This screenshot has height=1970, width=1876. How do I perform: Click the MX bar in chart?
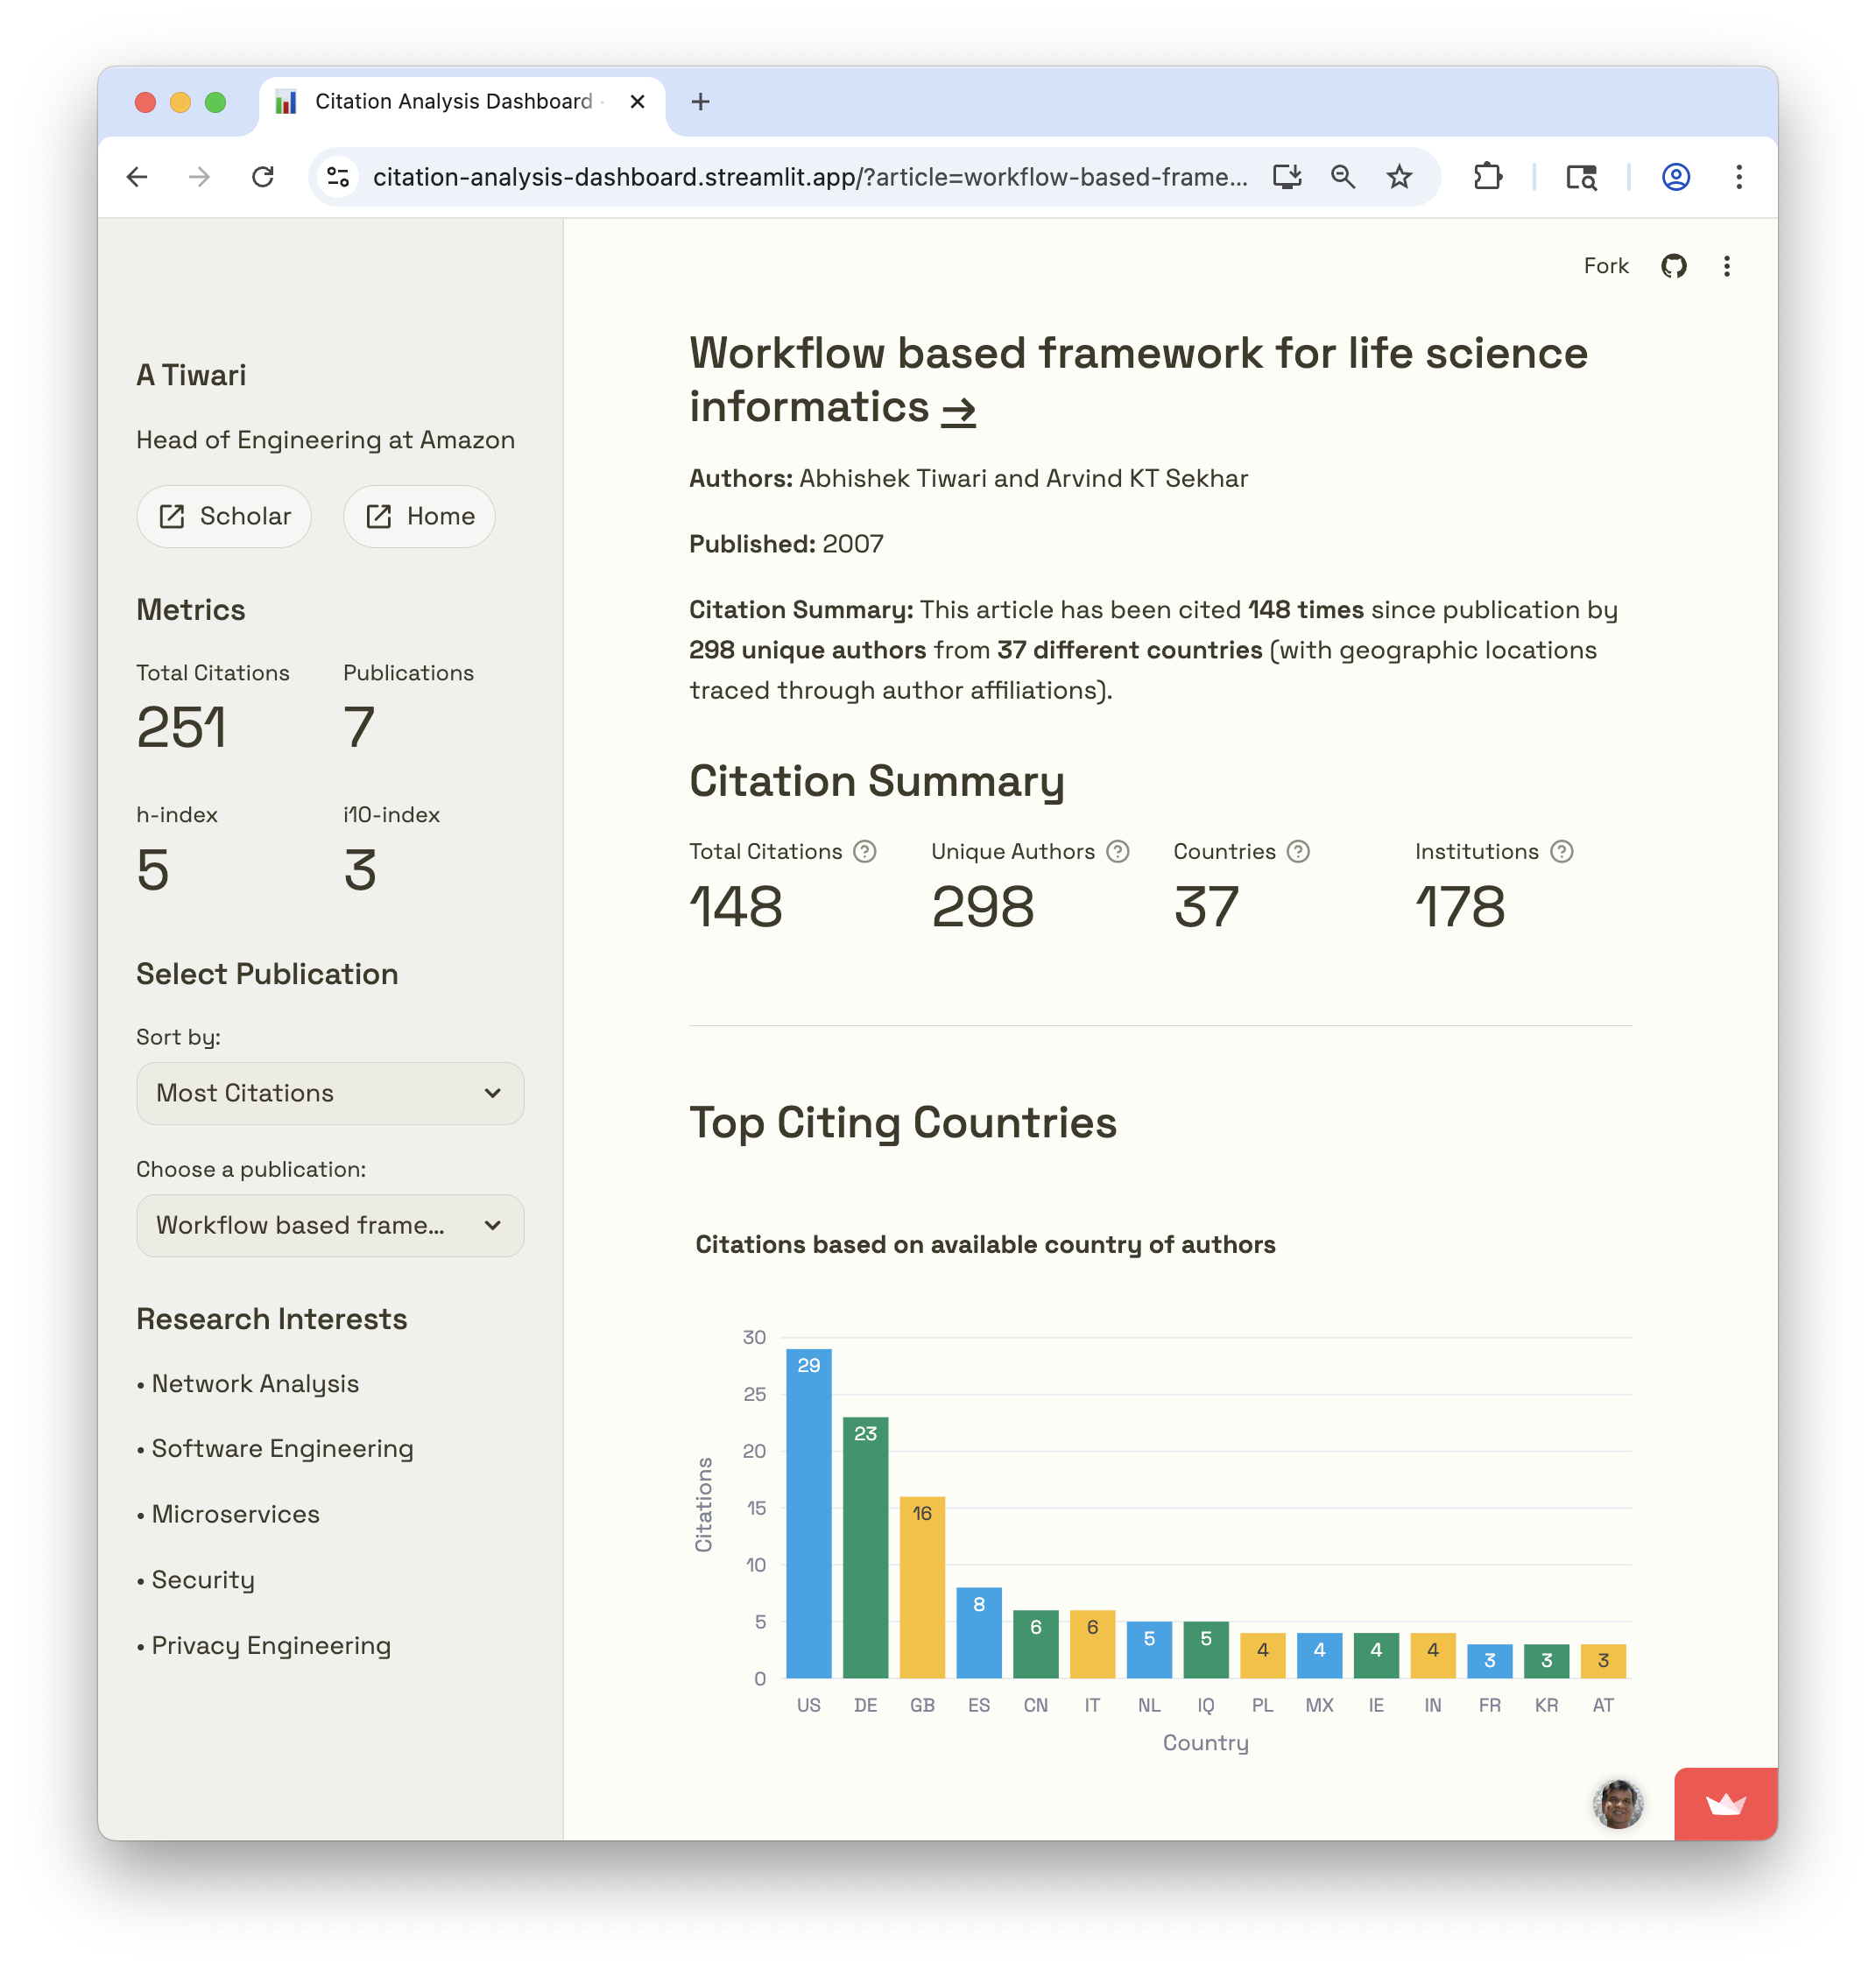pos(1319,1655)
